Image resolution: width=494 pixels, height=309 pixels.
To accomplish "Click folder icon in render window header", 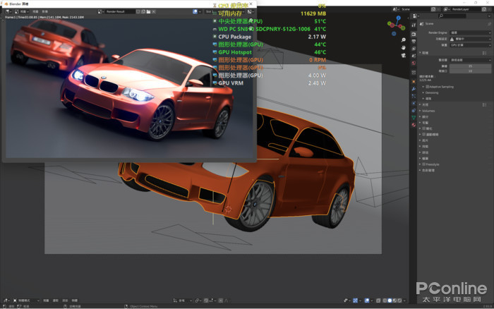I will click(x=148, y=12).
